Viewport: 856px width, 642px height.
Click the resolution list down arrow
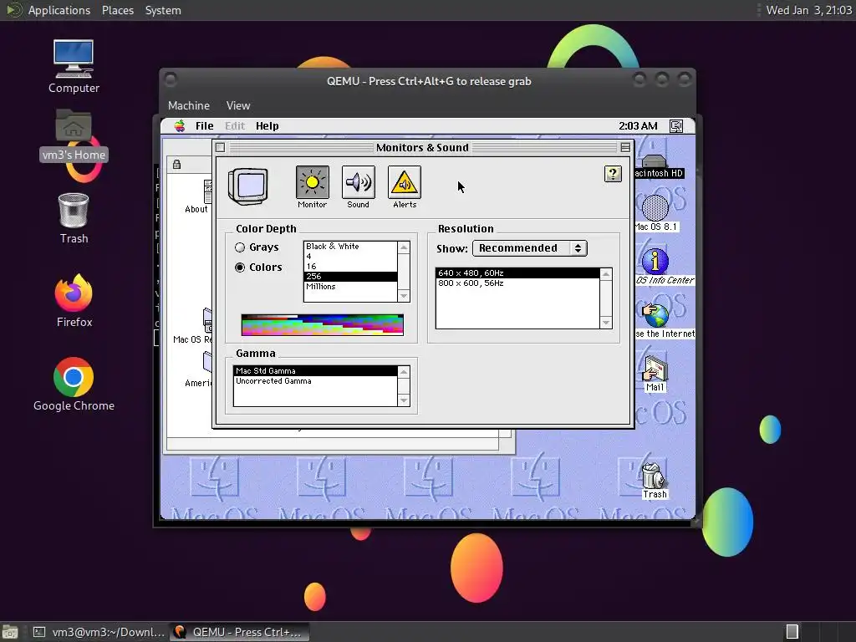click(606, 323)
